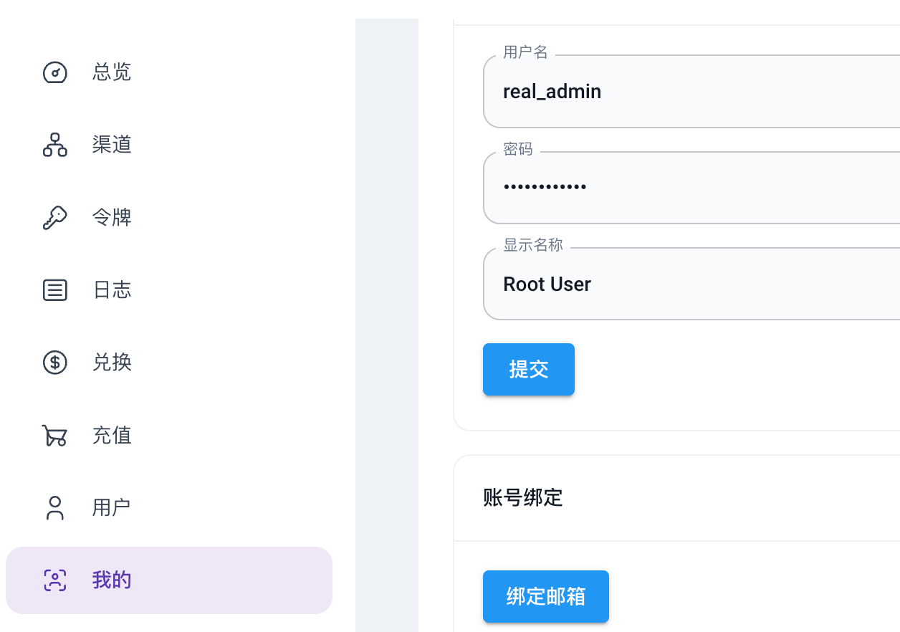Image resolution: width=900 pixels, height=632 pixels.
Task: Open the 用户 users management page
Action: (x=112, y=507)
